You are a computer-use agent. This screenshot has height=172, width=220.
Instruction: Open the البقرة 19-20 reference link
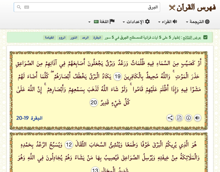(x=29, y=118)
